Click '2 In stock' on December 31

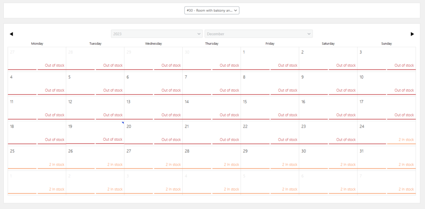tap(406, 164)
